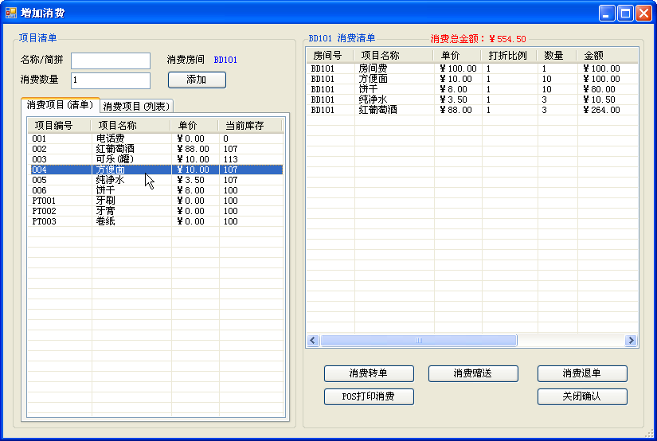Click the 打折比例 column header
The width and height of the screenshot is (657, 441).
tap(508, 56)
